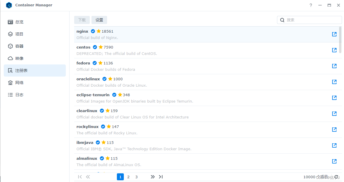Open the 网络 network section
This screenshot has width=344, height=182.
[35, 83]
